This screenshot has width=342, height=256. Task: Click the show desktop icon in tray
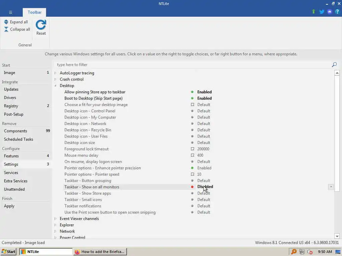coord(338,252)
